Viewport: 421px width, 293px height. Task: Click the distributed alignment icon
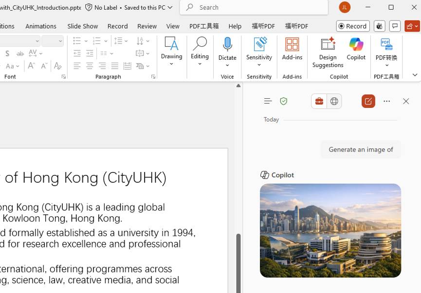coord(127,66)
